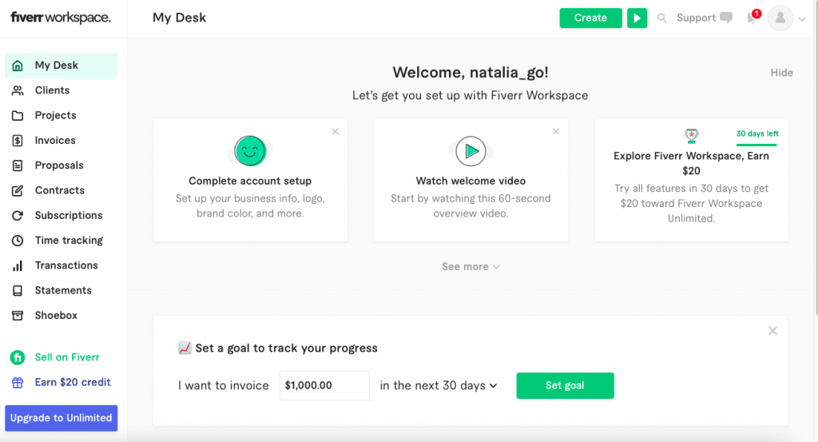The height and width of the screenshot is (442, 818).
Task: Open the user profile avatar menu
Action: coord(780,18)
